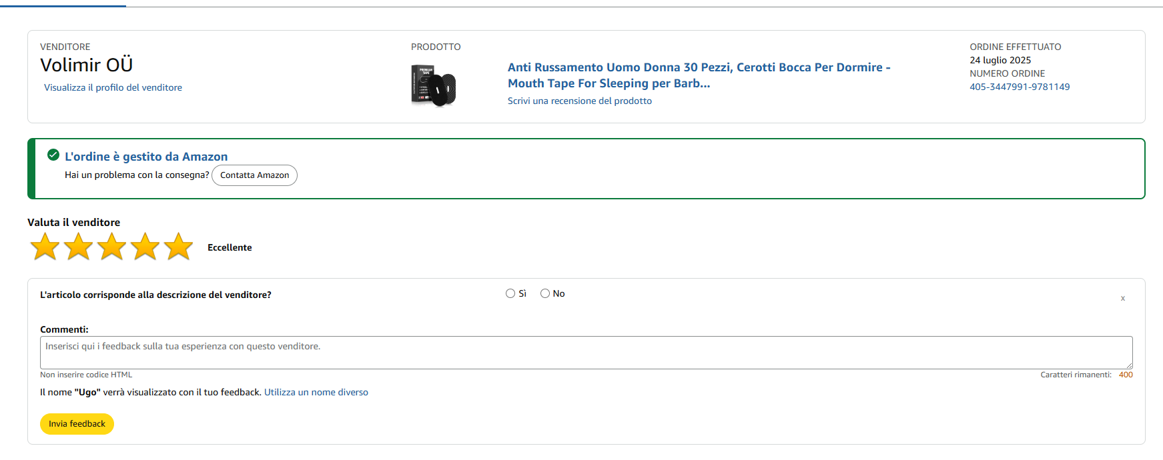Submit with Invia feedback button

77,424
